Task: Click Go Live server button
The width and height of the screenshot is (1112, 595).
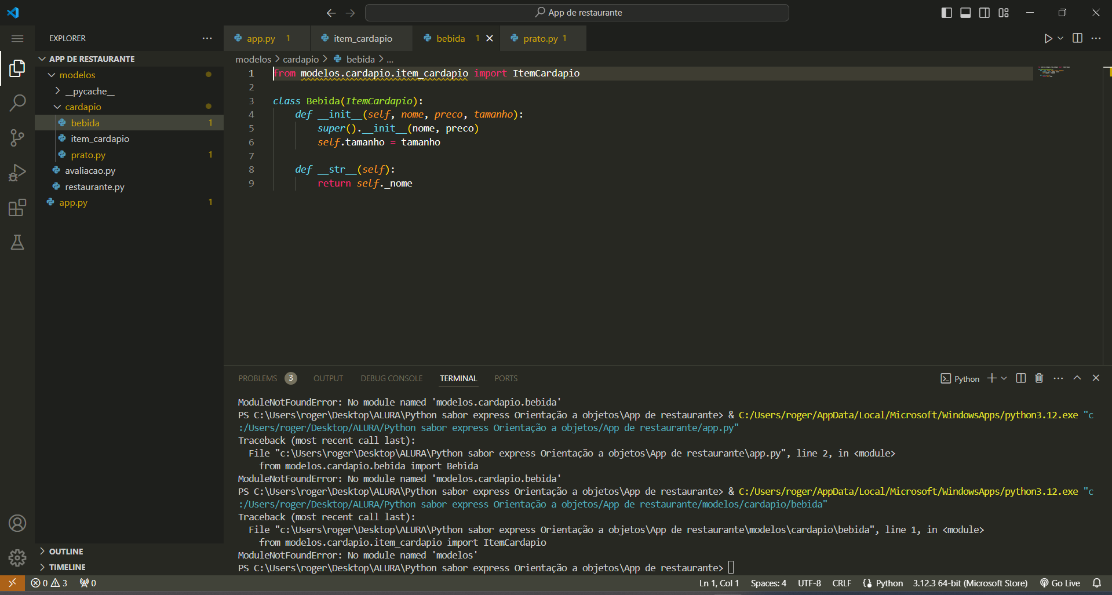Action: (1060, 583)
